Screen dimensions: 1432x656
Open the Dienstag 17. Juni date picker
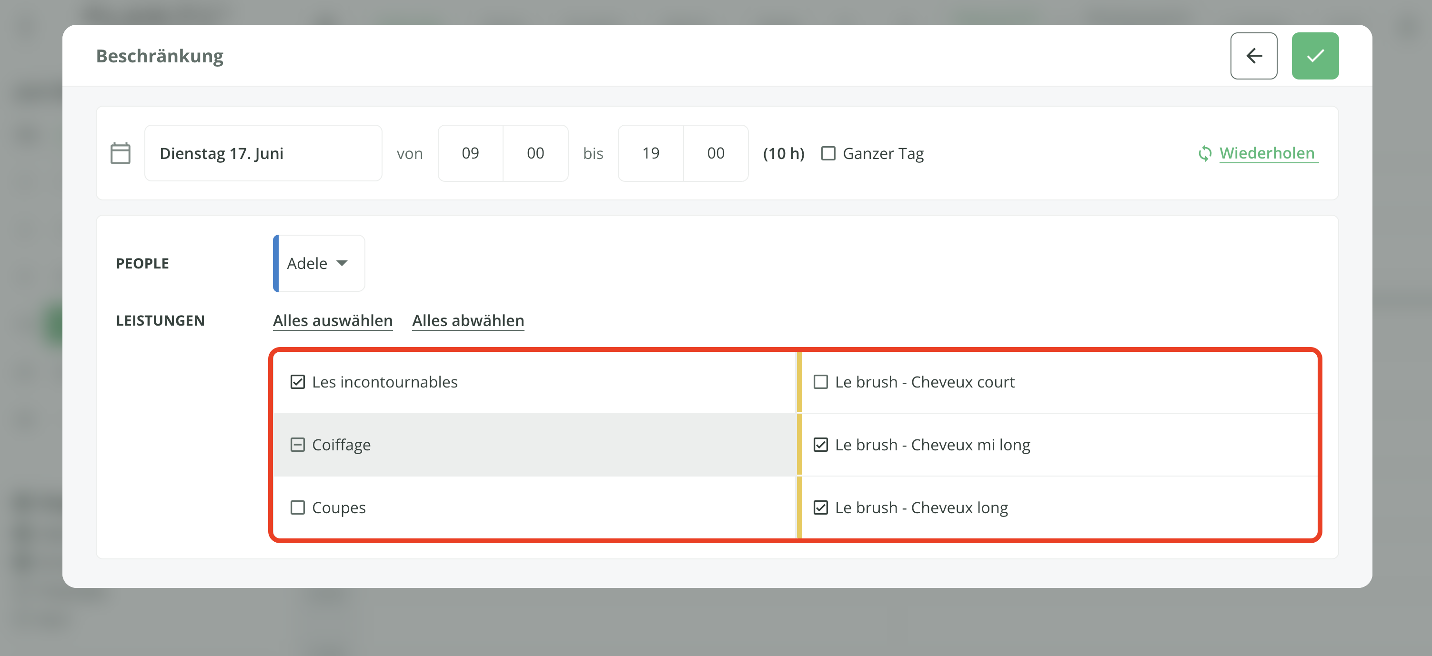(x=263, y=153)
